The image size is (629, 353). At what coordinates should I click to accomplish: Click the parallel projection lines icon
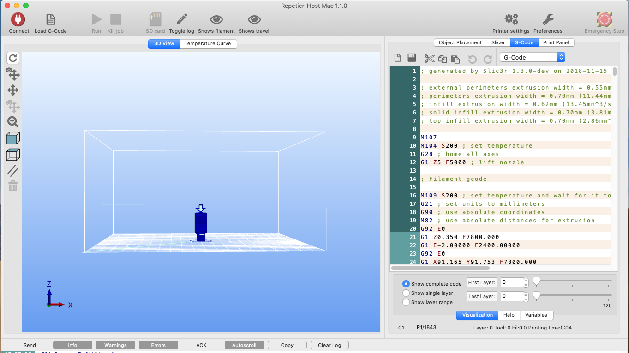(13, 171)
